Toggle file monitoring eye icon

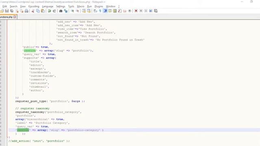click(130, 11)
